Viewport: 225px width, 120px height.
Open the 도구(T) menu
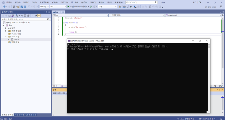click(93, 2)
